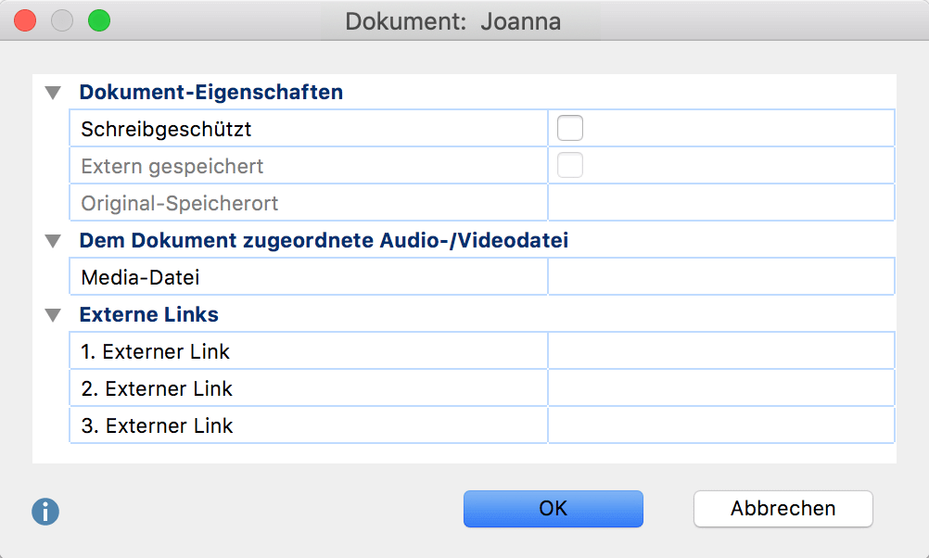Collapse the Audio-/Videodatei section triangle
Viewport: 929px width, 558px height.
[53, 240]
